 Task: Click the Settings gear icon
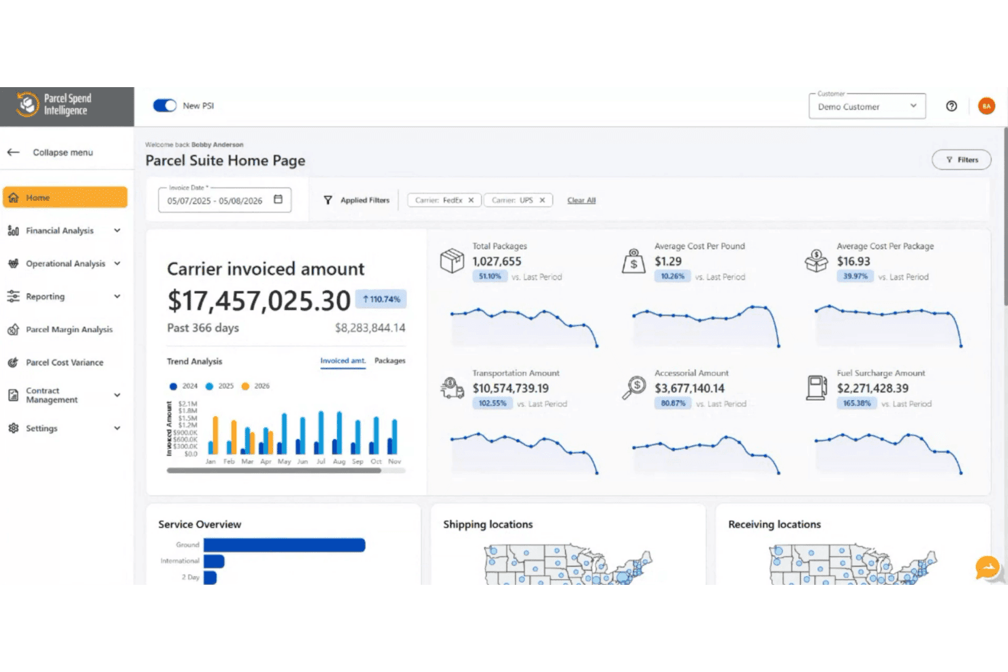[13, 428]
